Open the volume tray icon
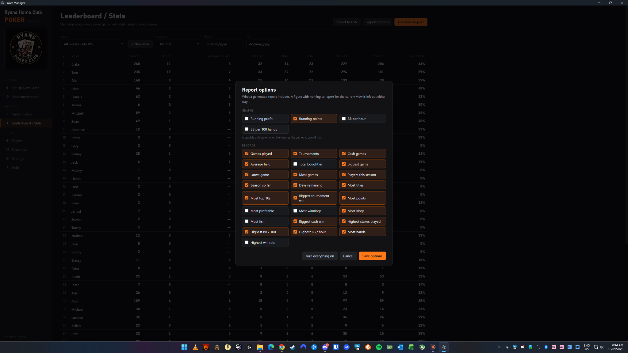This screenshot has width=628, height=353. (x=602, y=347)
